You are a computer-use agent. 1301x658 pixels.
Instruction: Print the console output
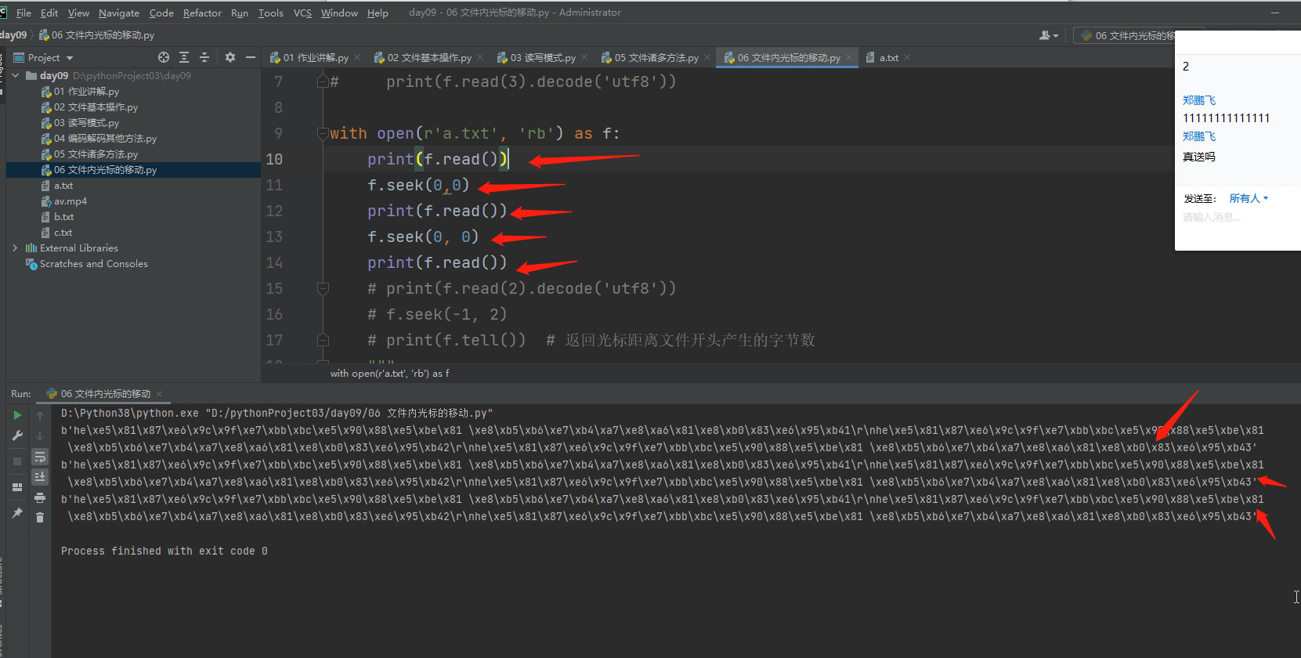40,497
